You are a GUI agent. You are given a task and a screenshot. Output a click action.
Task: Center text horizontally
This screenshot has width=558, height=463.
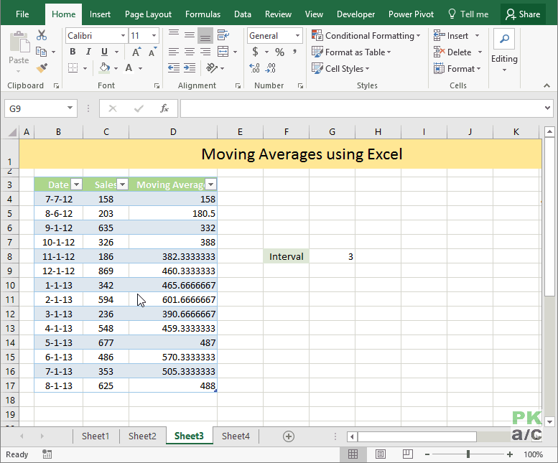click(190, 52)
